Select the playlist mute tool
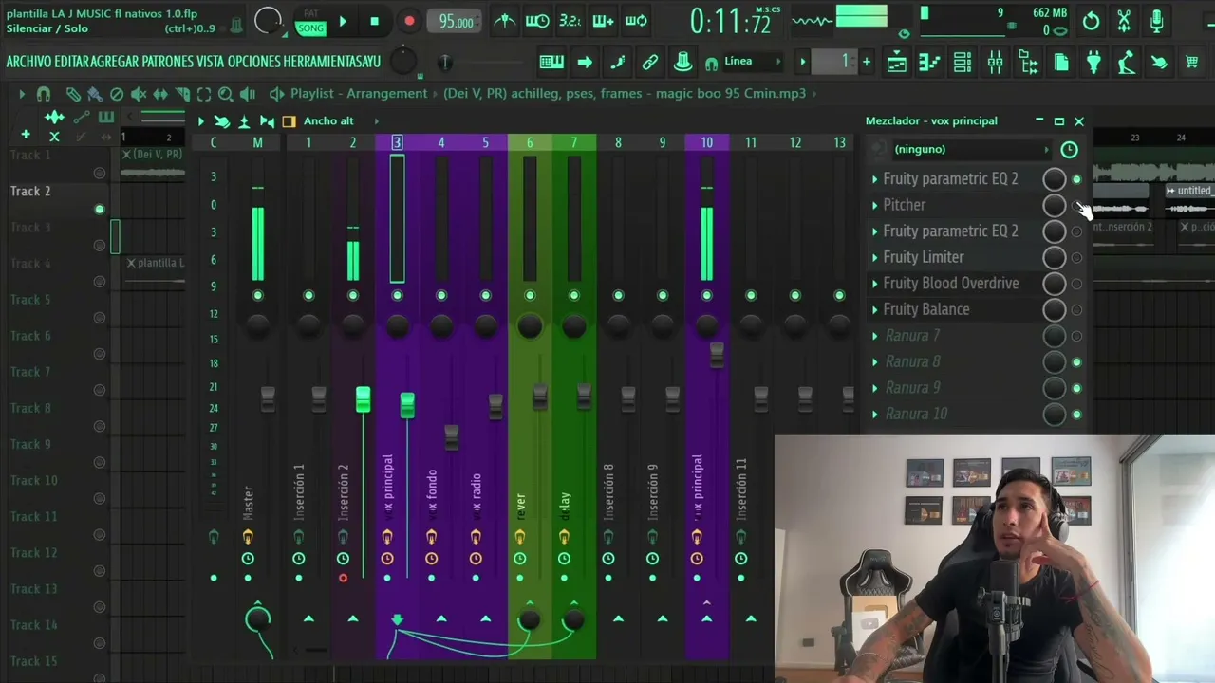The image size is (1215, 683). (x=139, y=94)
